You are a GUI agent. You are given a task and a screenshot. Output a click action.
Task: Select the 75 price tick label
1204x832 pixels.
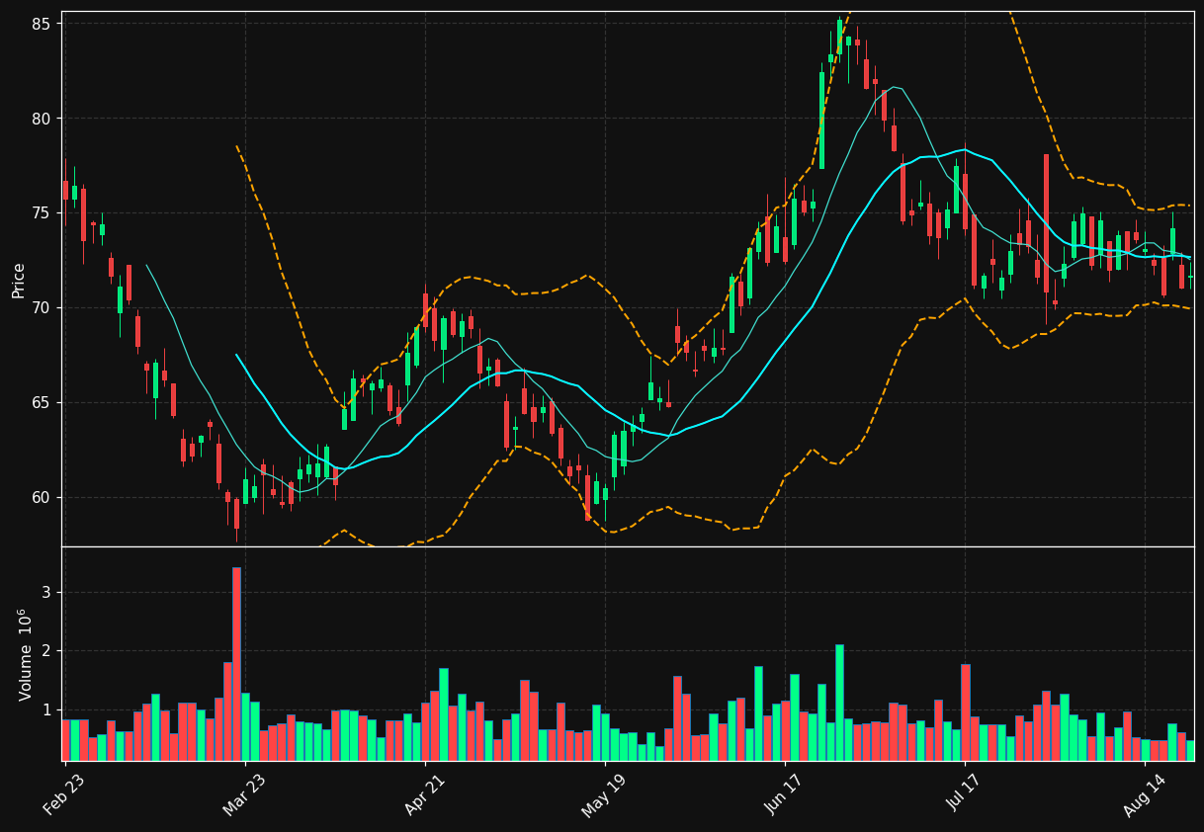click(42, 212)
